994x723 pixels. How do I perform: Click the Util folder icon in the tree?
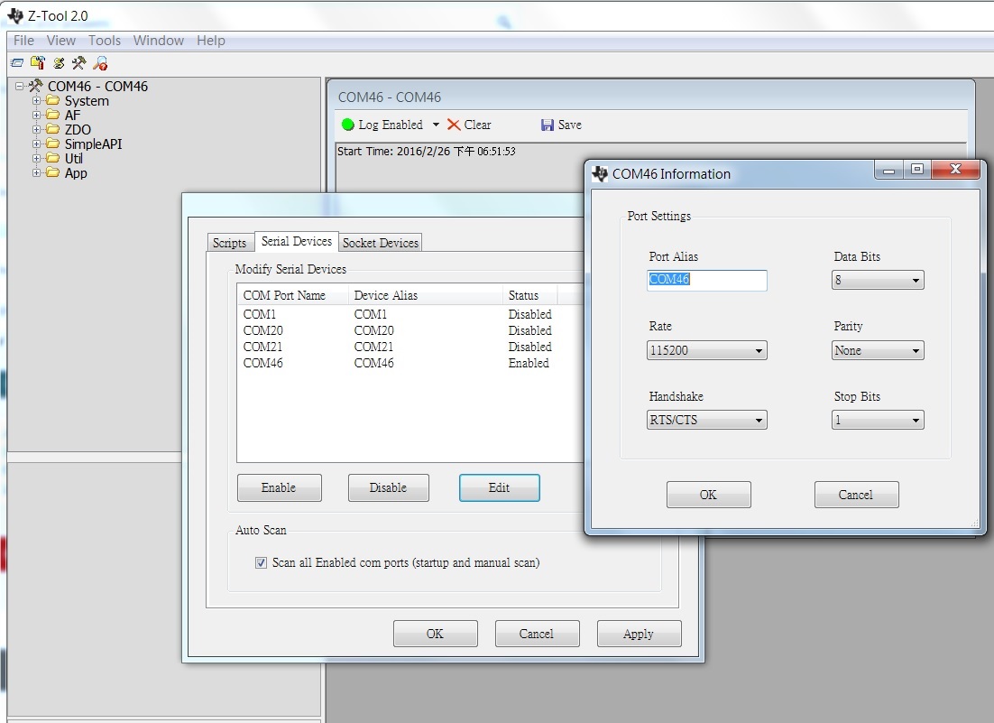(53, 159)
